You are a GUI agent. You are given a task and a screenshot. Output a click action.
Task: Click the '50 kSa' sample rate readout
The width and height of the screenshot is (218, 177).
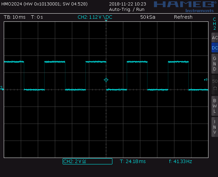[147, 17]
